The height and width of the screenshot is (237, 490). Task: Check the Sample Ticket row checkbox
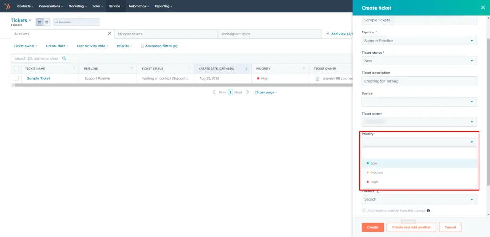(x=16, y=78)
